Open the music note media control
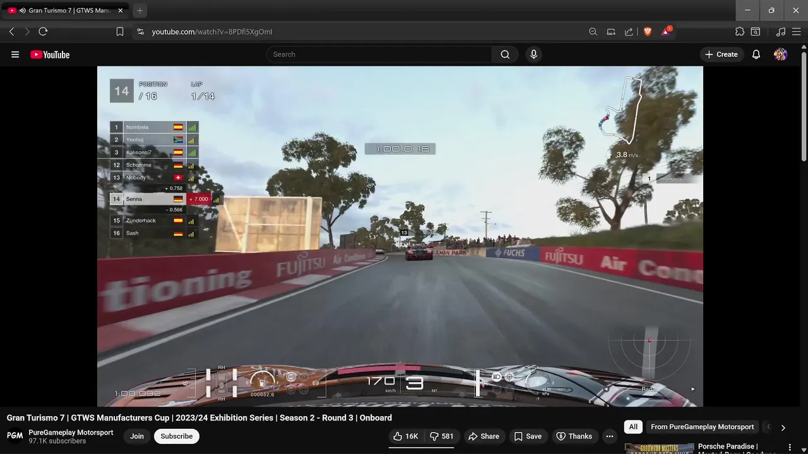Screen dimensions: 808x454 click(781, 32)
